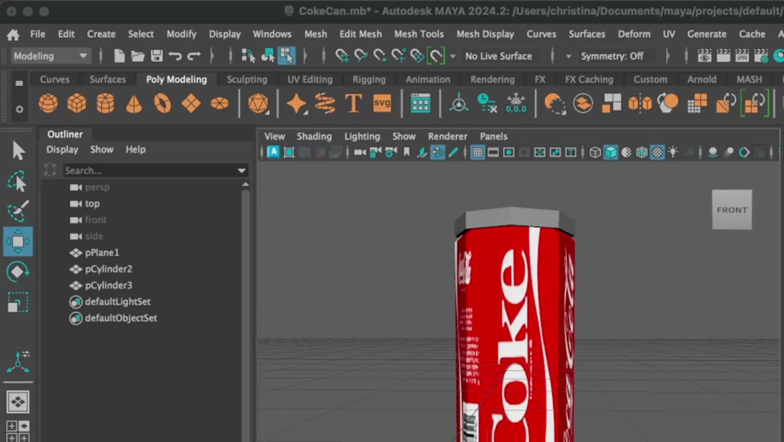This screenshot has height=442, width=784.
Task: Toggle viewport grid display
Action: (477, 152)
